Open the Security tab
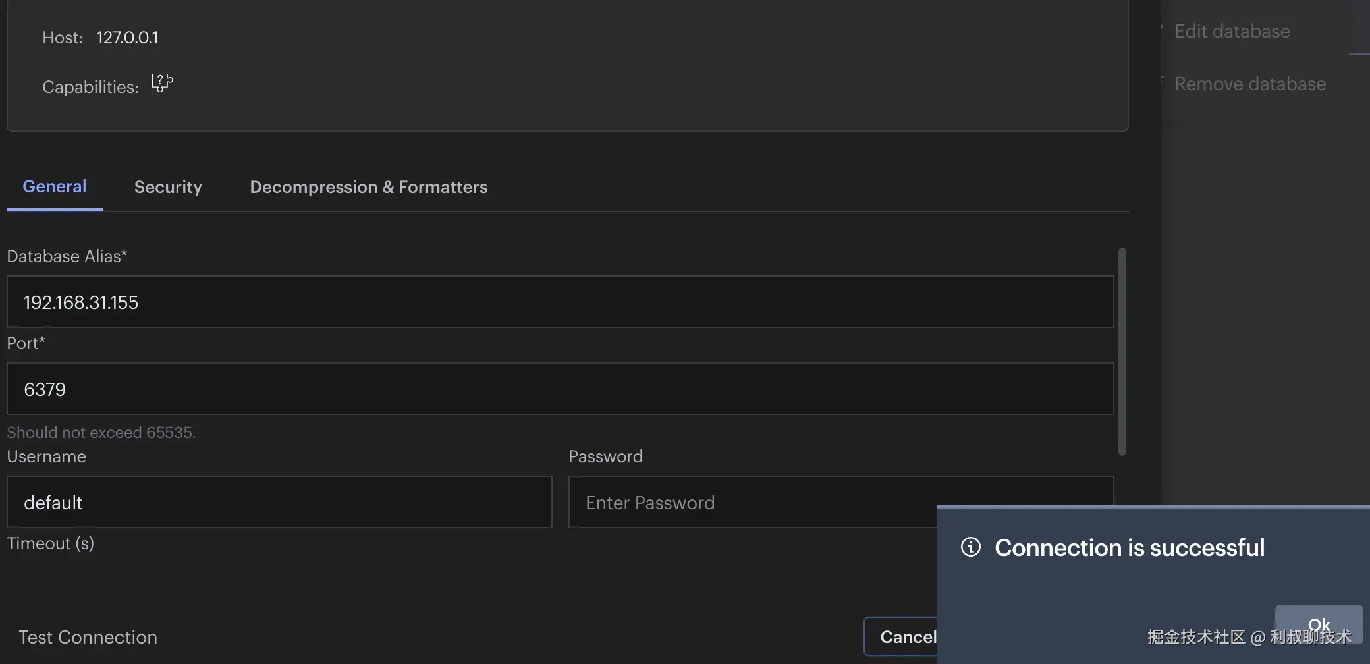This screenshot has width=1370, height=664. pos(168,188)
